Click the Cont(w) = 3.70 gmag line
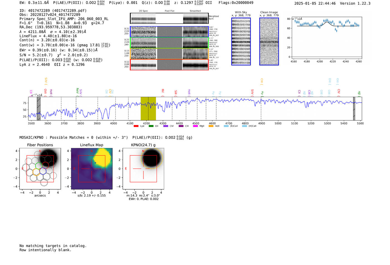 pos(65,45)
